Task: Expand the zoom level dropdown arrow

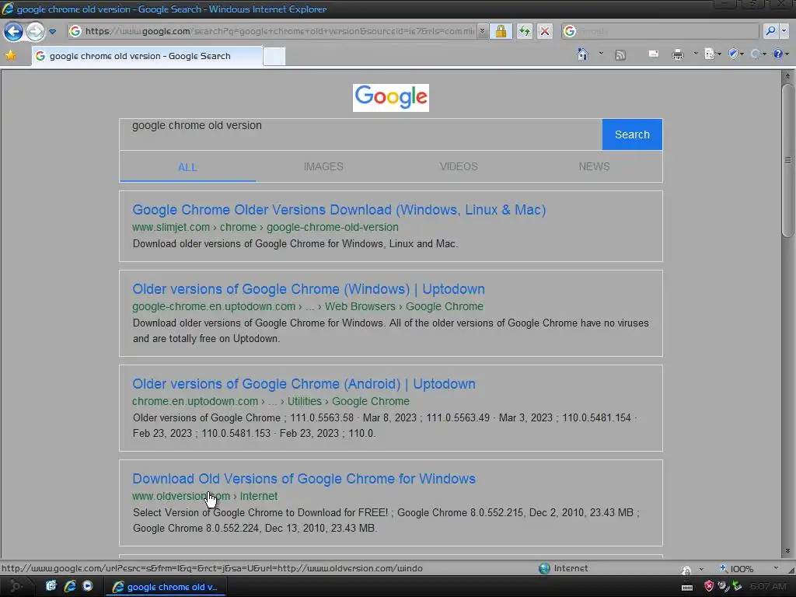Action: [x=776, y=568]
